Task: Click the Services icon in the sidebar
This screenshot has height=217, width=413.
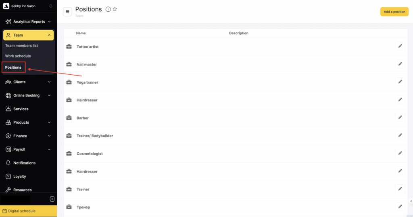Action: tap(8, 109)
